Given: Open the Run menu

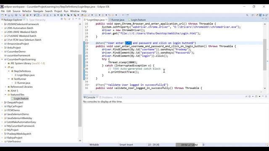Looking at the screenshot, I should pyautogui.click(x=66, y=11).
